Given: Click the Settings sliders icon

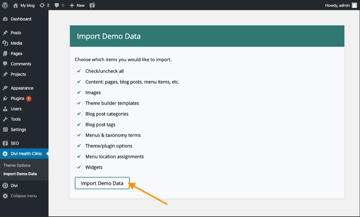Looking at the screenshot, I should tap(5, 130).
